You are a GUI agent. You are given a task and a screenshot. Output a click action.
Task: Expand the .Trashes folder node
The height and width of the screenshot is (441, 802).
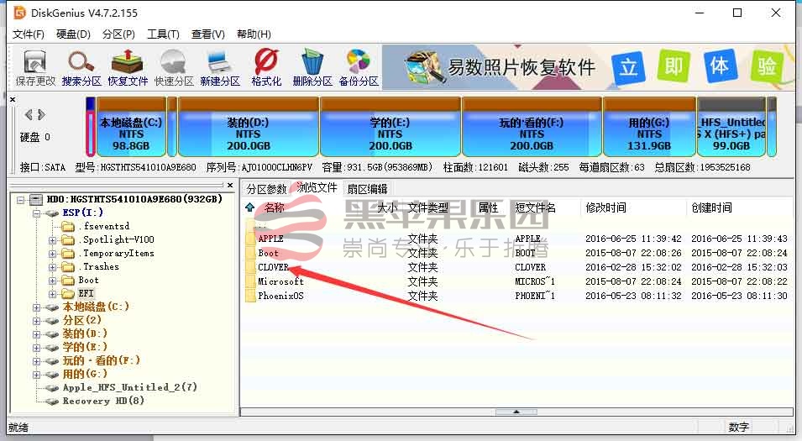coord(52,267)
